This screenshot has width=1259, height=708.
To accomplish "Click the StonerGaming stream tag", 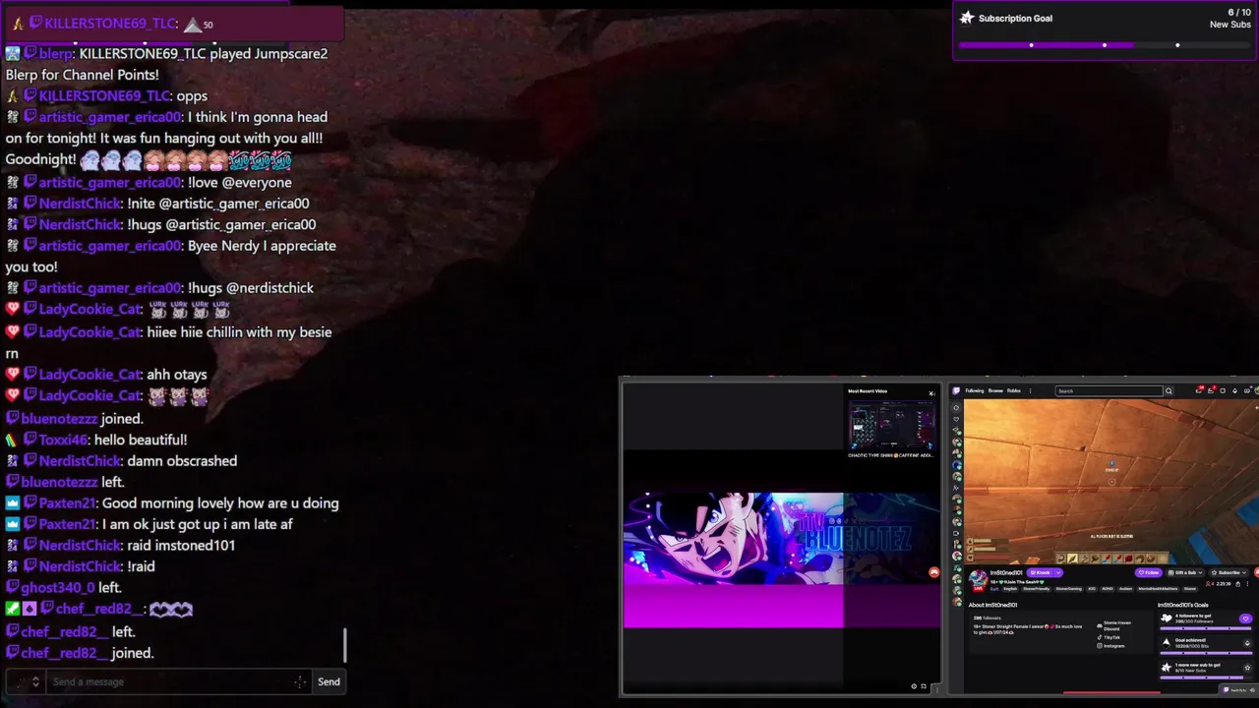I will [1069, 589].
